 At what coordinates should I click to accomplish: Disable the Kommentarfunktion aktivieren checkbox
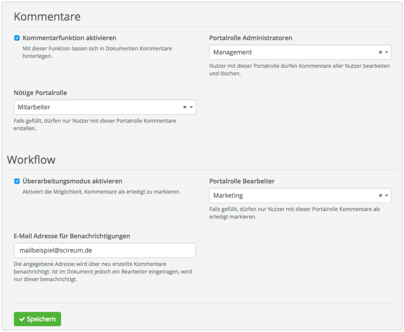(17, 38)
